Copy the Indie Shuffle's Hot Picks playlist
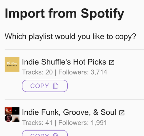Image resolution: width=144 pixels, height=136 pixels. [45, 86]
